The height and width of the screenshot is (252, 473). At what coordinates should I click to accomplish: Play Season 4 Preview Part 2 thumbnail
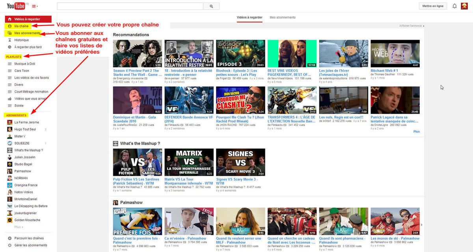[138, 53]
